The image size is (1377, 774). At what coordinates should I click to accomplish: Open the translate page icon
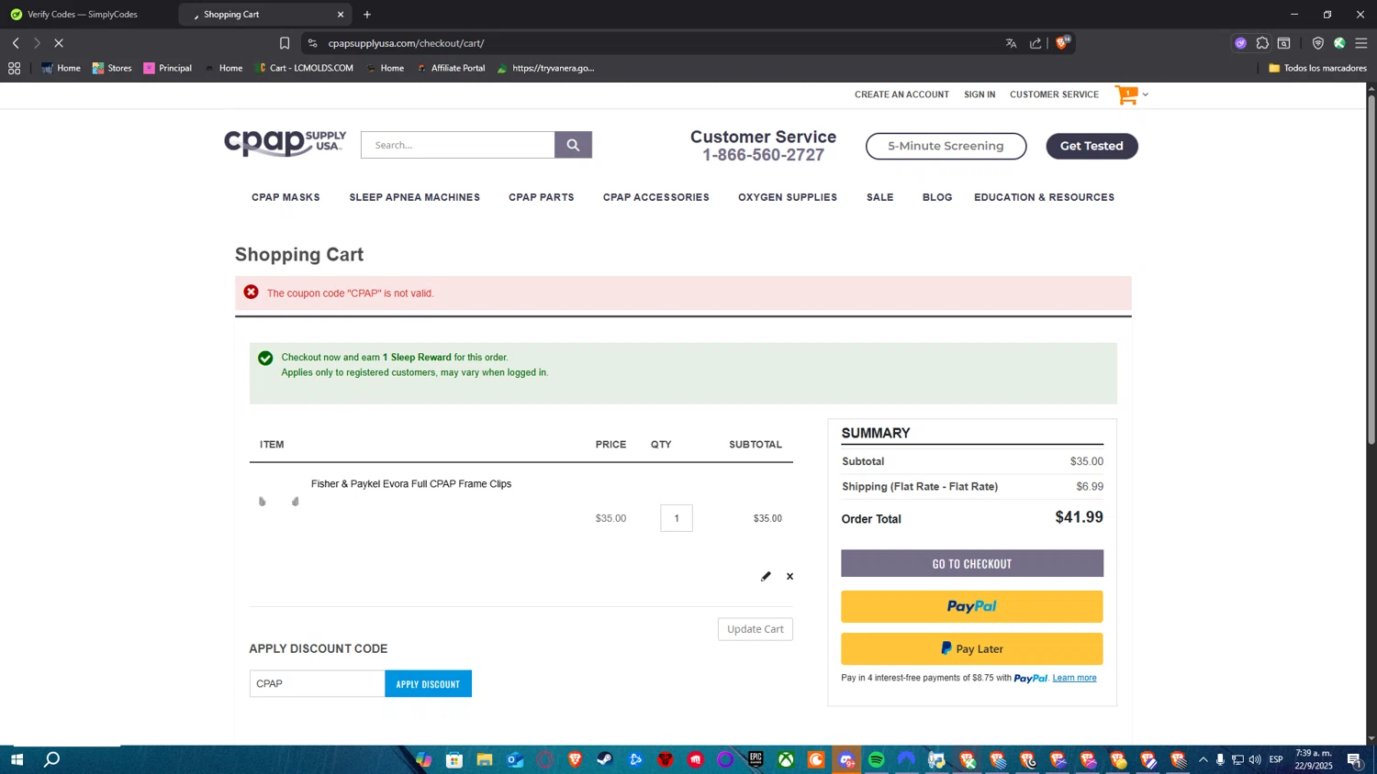pos(1011,43)
